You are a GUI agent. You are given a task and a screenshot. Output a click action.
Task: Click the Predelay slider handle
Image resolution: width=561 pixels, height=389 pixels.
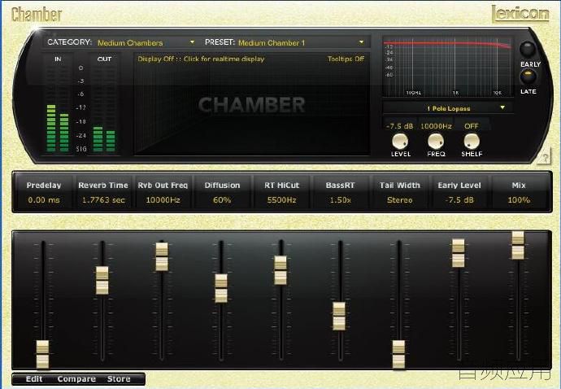click(42, 354)
